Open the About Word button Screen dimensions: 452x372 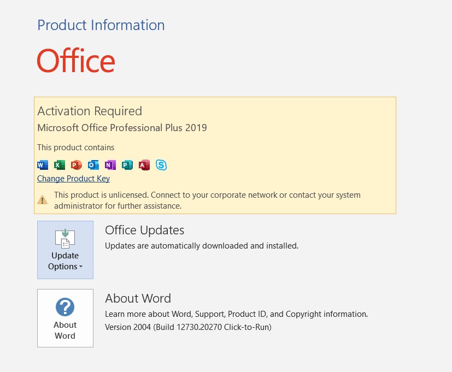point(65,318)
